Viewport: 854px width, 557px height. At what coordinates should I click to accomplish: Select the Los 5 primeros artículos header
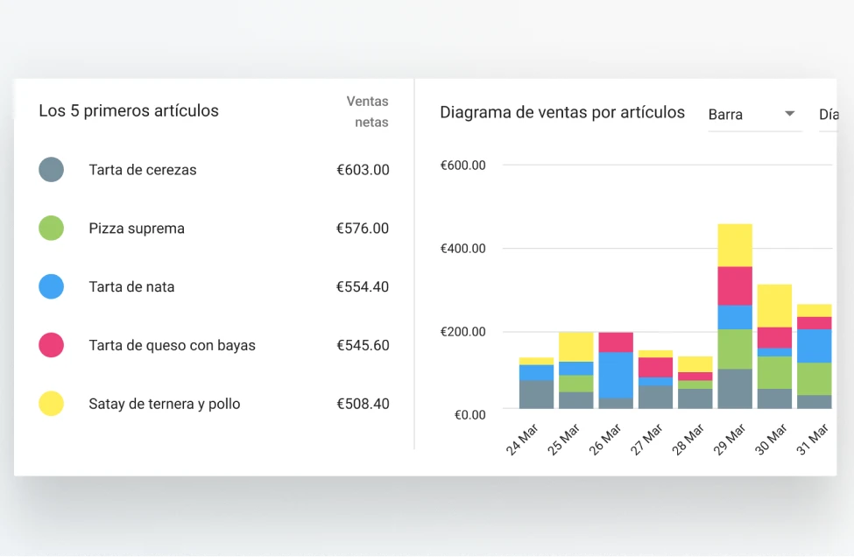(x=129, y=110)
